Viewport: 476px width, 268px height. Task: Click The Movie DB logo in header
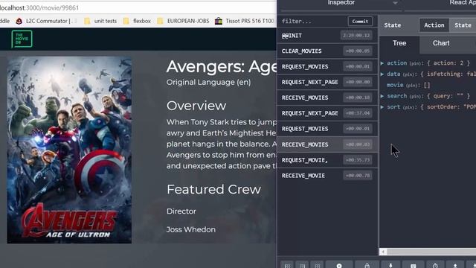[x=22, y=39]
